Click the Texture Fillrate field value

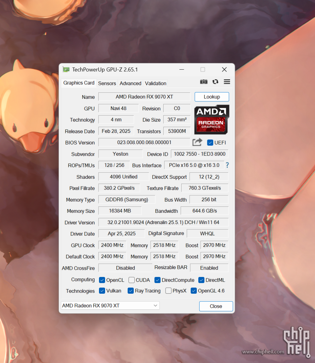pos(205,188)
